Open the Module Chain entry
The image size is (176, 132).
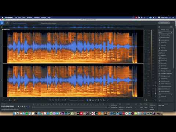(166, 30)
